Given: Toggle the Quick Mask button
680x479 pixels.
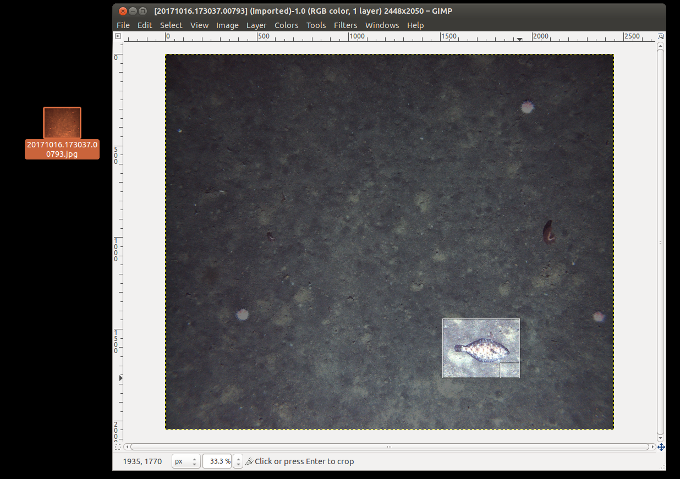Looking at the screenshot, I should pyautogui.click(x=118, y=447).
